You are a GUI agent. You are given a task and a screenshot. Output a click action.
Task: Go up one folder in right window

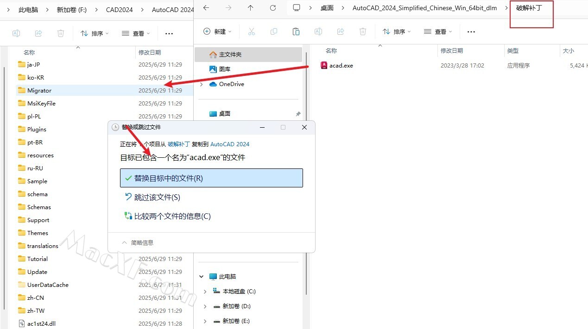251,8
